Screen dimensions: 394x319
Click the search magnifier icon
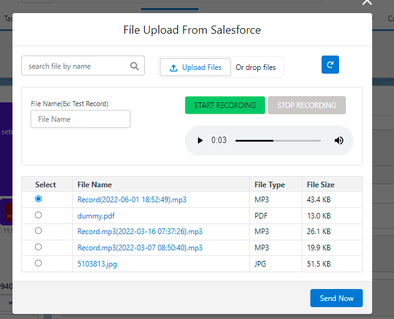point(134,66)
